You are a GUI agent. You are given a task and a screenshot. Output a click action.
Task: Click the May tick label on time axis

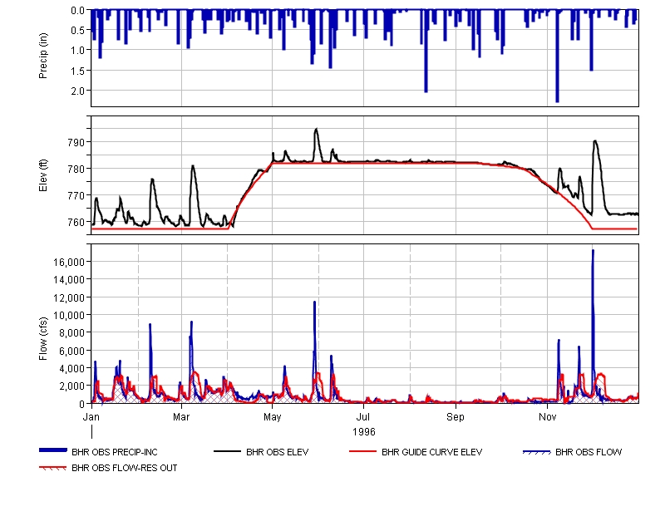pyautogui.click(x=273, y=415)
